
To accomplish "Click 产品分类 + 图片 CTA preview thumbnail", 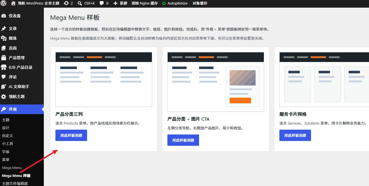I will pos(216,82).
